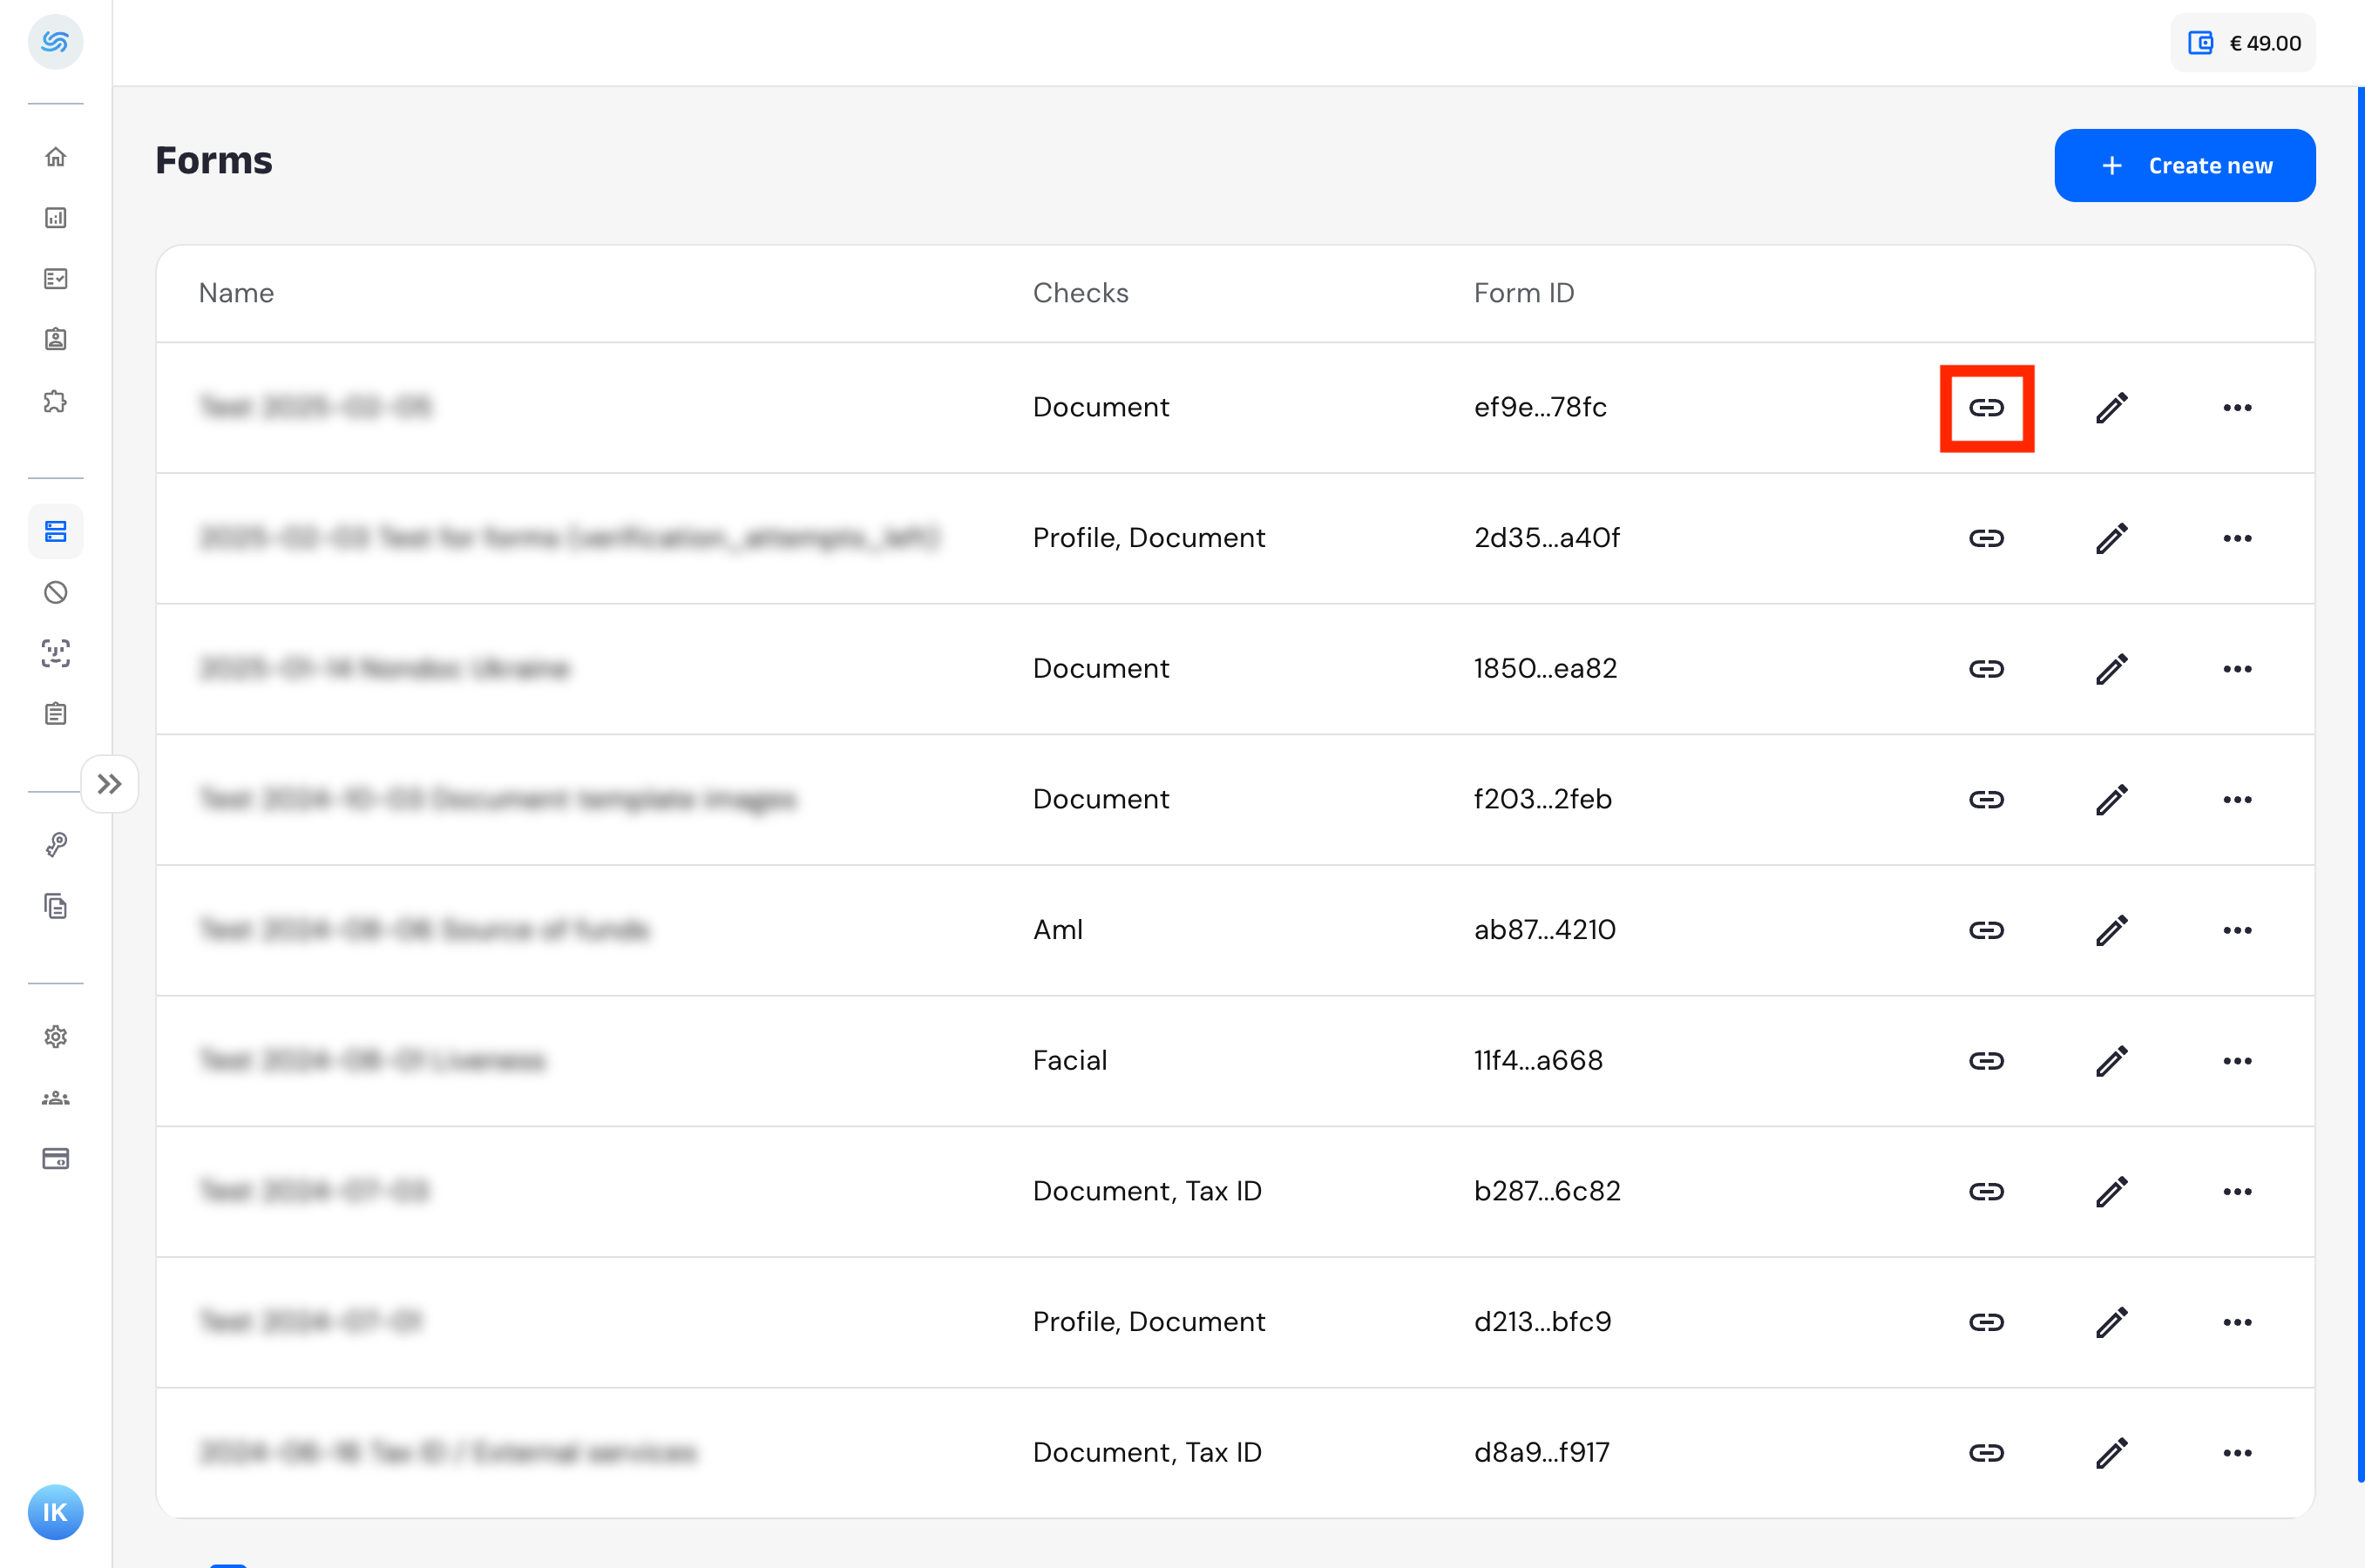Open more options for form f203...2feb
2365x1568 pixels.
[2238, 800]
